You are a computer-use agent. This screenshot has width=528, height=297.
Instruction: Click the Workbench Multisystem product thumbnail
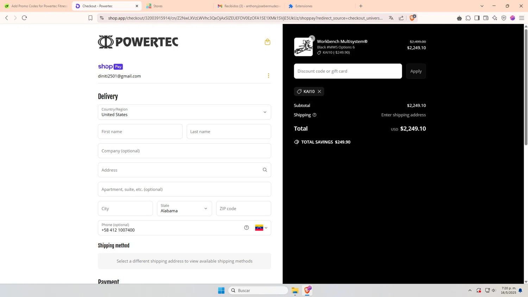tap(303, 47)
